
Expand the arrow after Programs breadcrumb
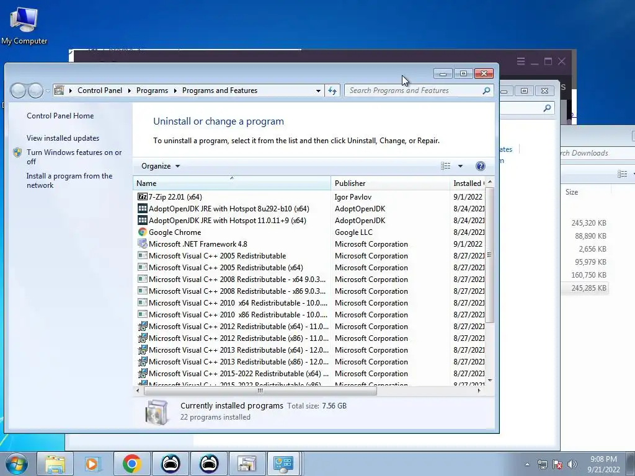click(x=175, y=90)
